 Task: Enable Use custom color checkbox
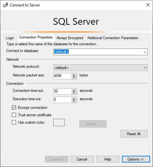[x=14, y=122]
